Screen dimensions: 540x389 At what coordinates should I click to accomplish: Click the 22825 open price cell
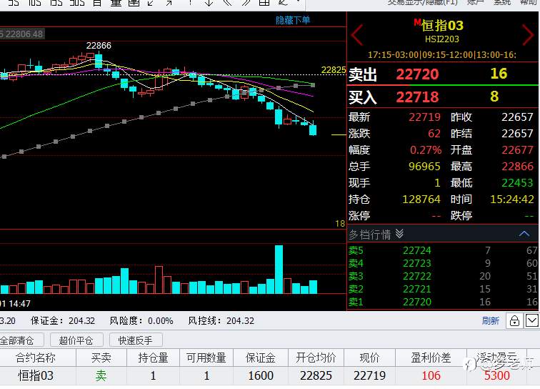(x=316, y=375)
